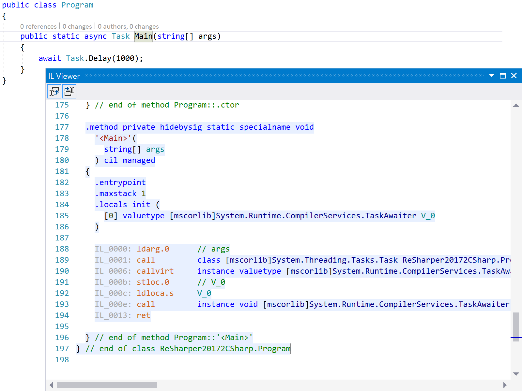The image size is (522, 391).
Task: Click the IL Viewer vertical scrollbar thumb
Action: point(516,327)
